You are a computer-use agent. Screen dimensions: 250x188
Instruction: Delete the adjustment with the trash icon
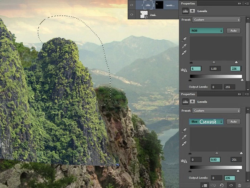(x=240, y=185)
